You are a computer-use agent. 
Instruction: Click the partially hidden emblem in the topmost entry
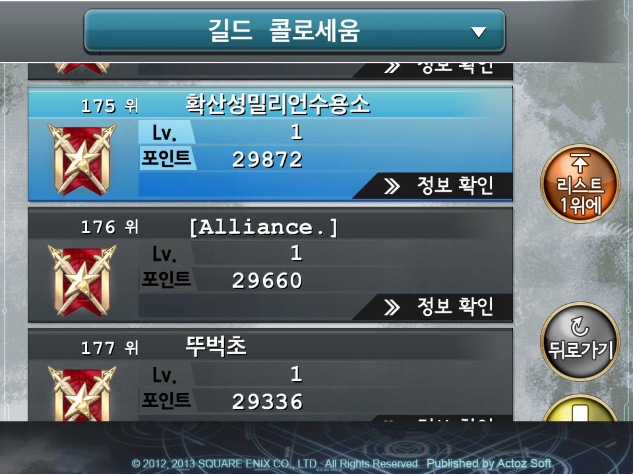(x=82, y=69)
